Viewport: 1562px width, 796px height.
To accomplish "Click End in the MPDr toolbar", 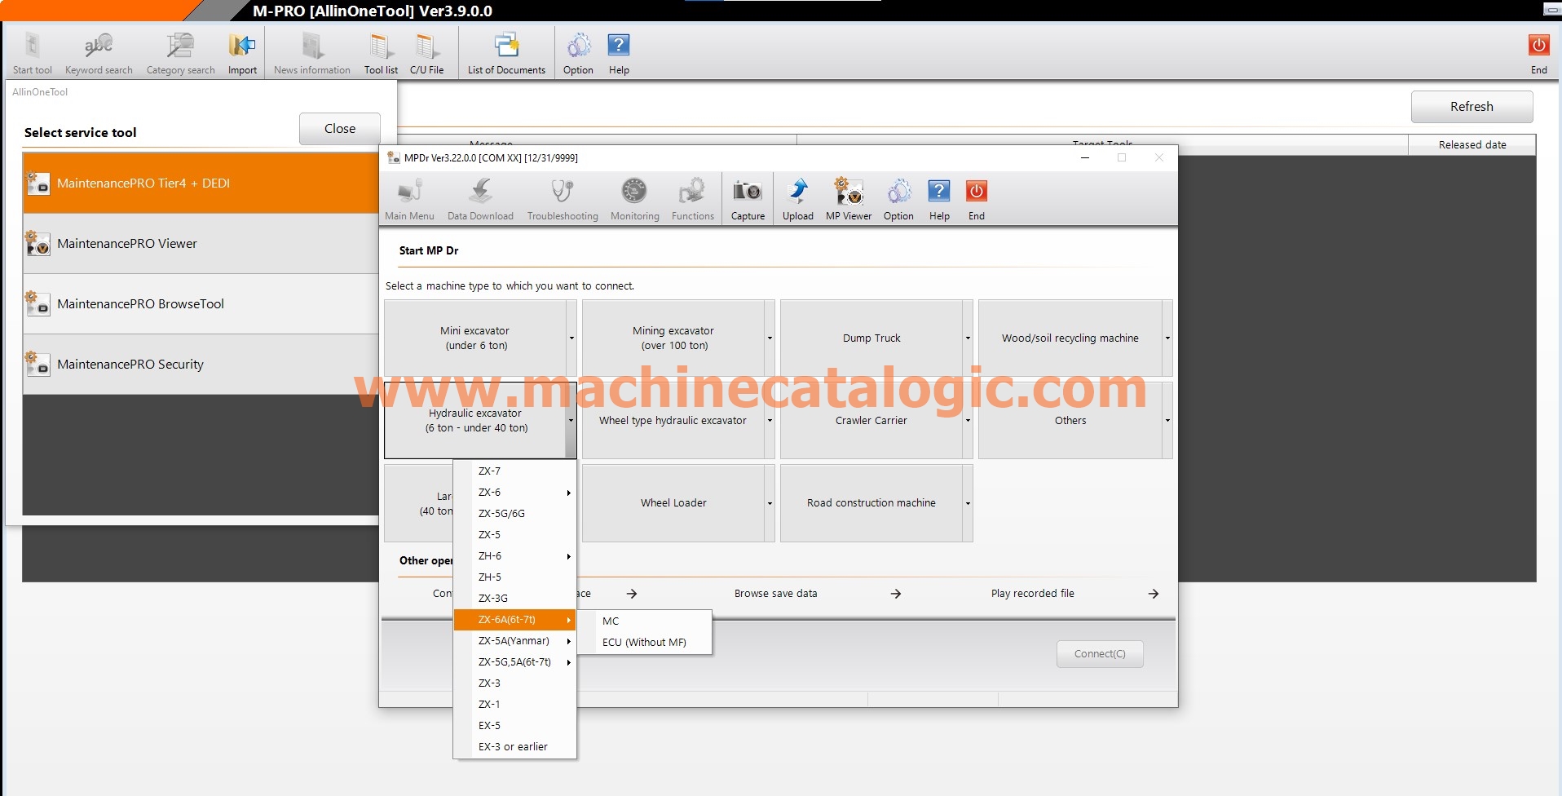I will pos(977,200).
